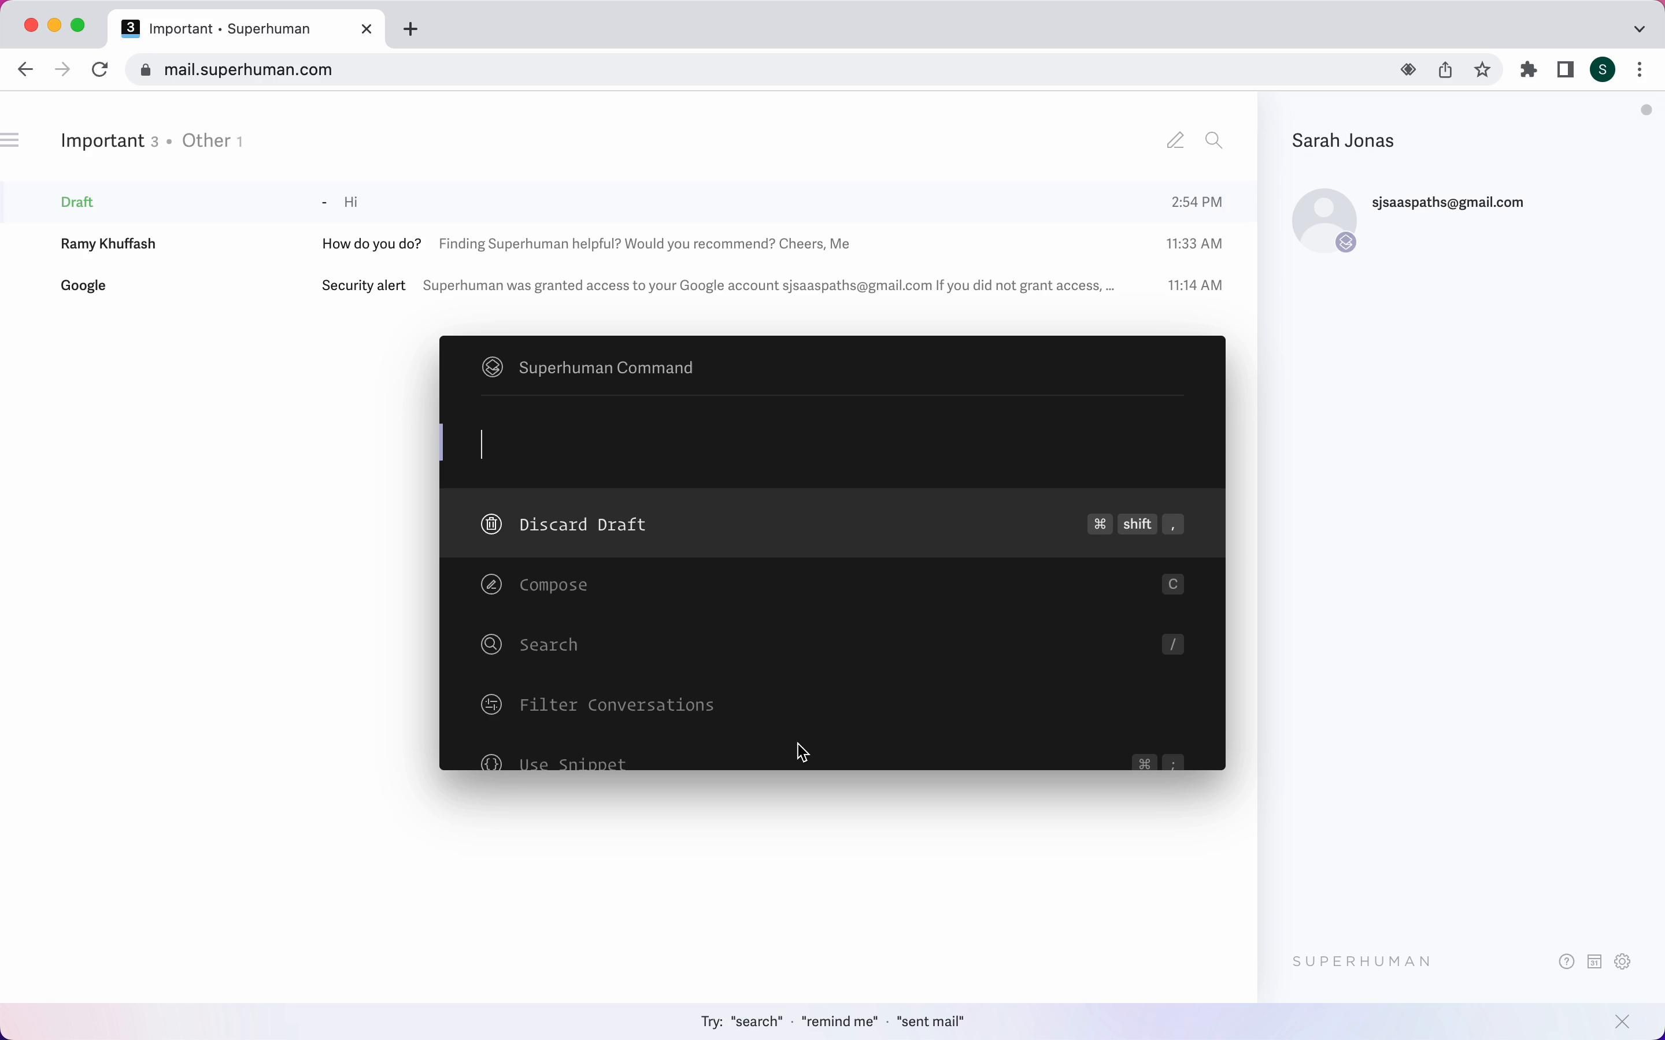The width and height of the screenshot is (1665, 1040).
Task: Bookmark the page with the star icon
Action: pos(1483,70)
